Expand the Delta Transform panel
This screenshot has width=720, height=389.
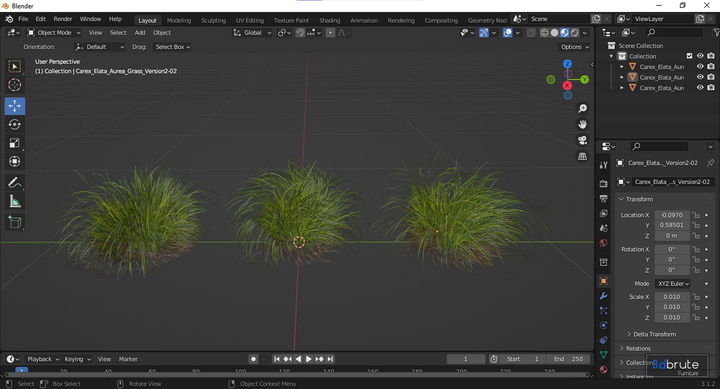coord(654,334)
